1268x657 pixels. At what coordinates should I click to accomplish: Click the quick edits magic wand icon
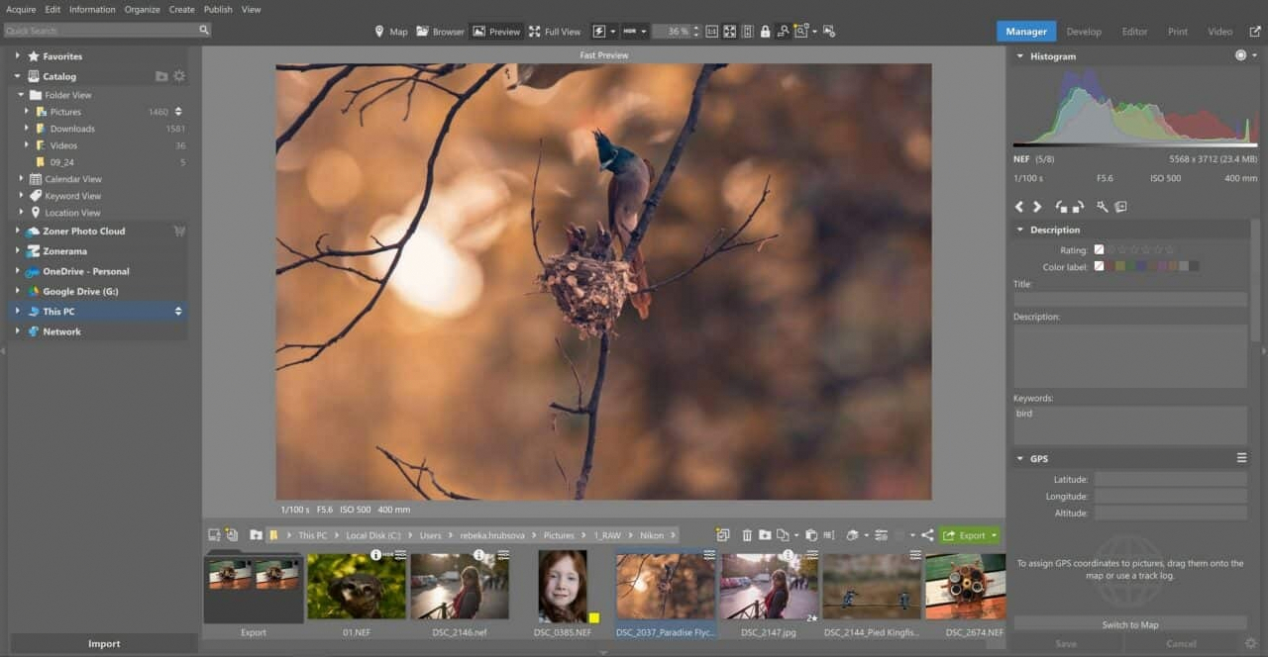pyautogui.click(x=1102, y=207)
